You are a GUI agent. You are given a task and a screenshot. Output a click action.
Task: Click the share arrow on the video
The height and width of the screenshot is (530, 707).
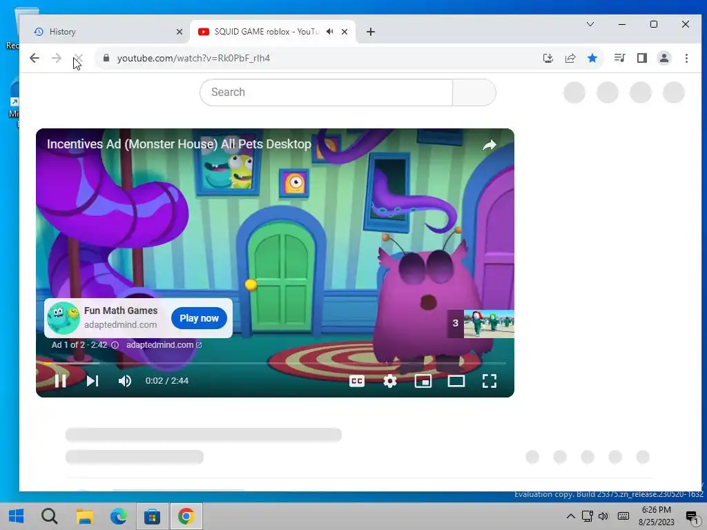coord(490,145)
